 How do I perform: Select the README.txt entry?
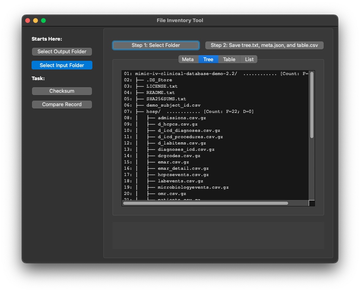click(x=161, y=92)
